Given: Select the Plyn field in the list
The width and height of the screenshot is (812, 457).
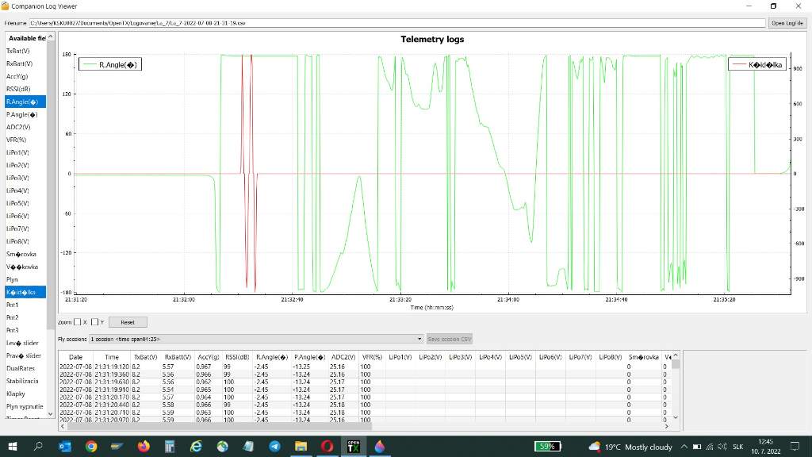Looking at the screenshot, I should point(12,279).
